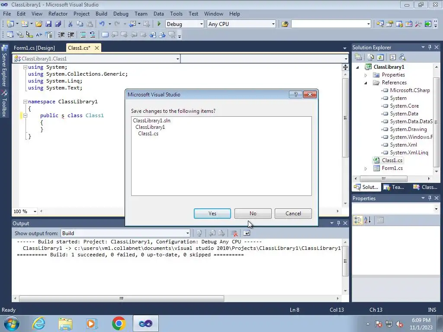443x332 pixels.
Task: Click the Find combo box input field
Action: click(329, 24)
